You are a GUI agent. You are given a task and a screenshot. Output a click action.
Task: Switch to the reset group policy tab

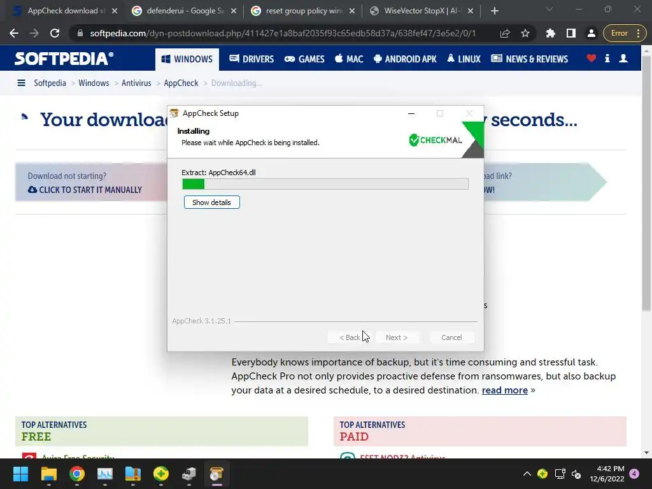(x=304, y=11)
